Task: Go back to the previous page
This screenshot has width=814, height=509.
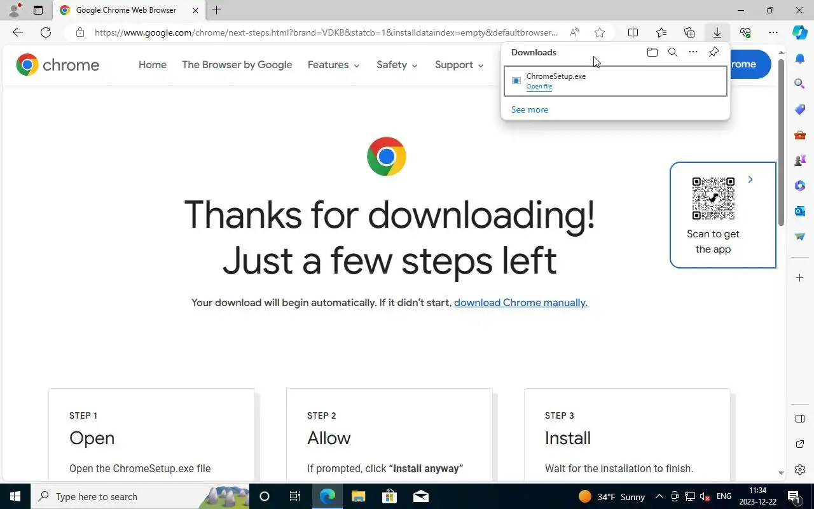Action: pos(18,32)
